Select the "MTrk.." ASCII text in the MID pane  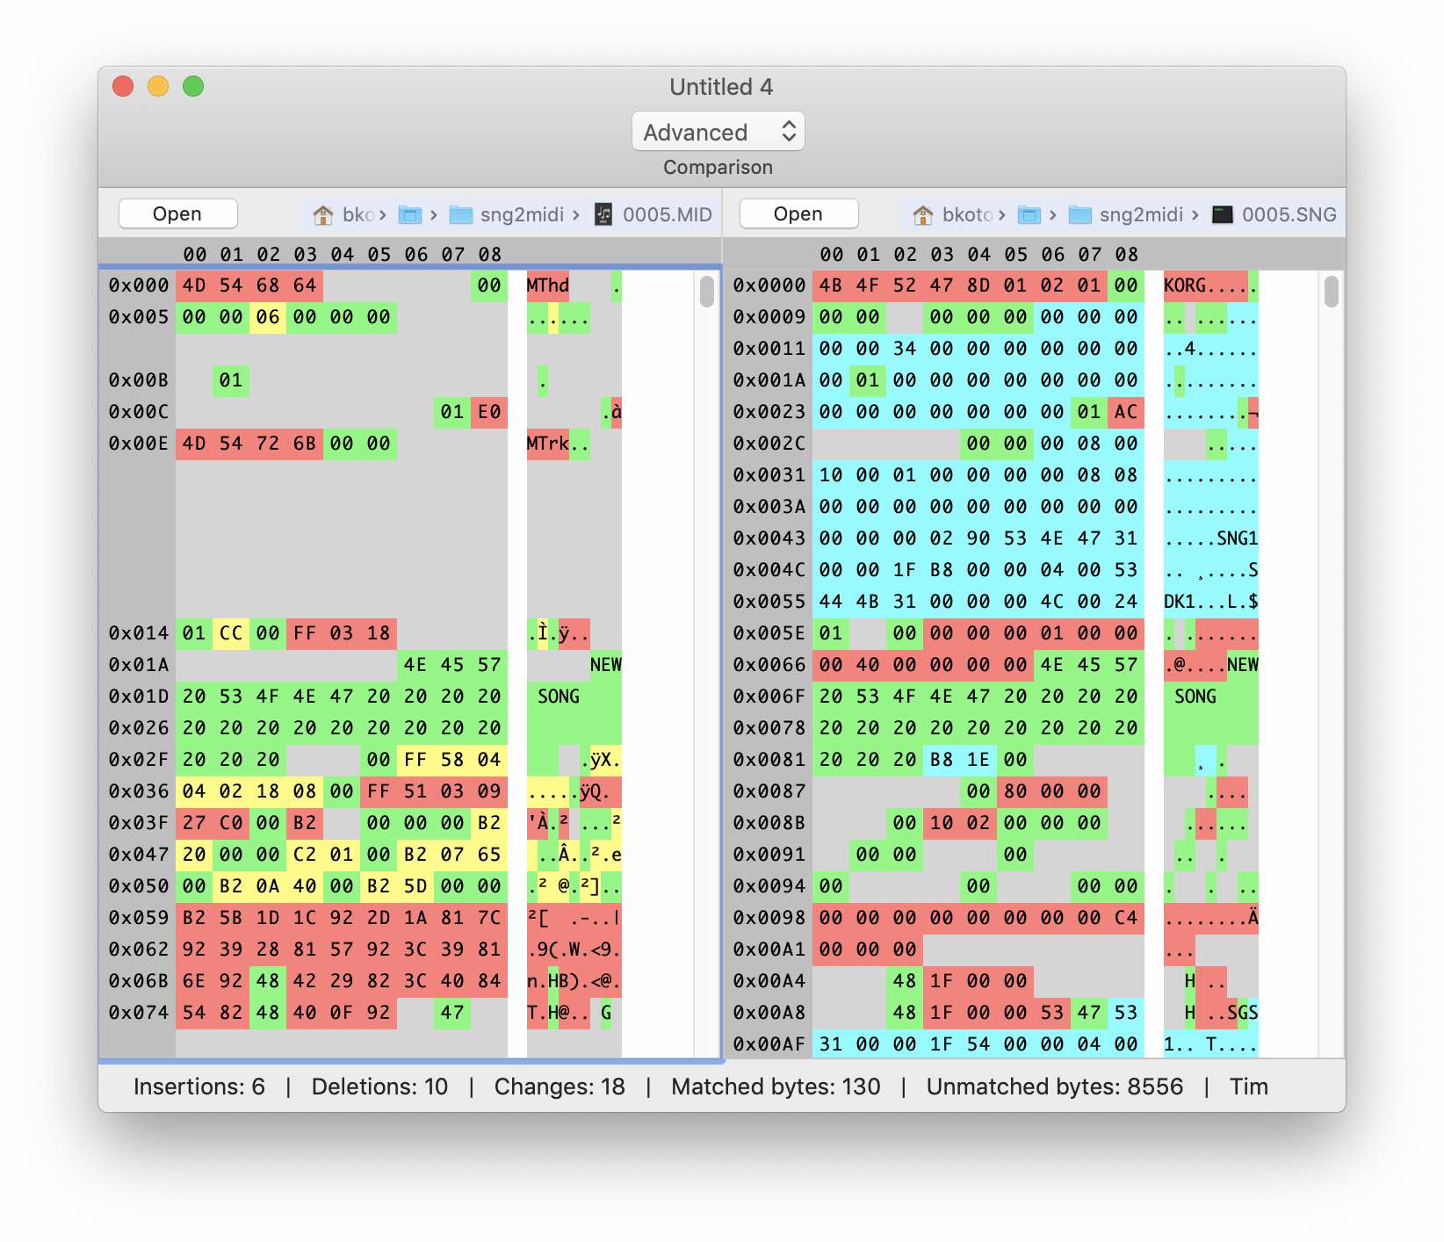(559, 444)
